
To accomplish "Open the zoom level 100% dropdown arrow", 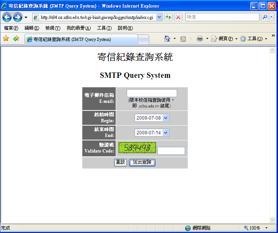I will (266, 228).
